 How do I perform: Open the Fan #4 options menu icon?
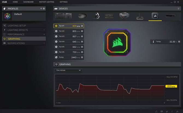[82, 42]
